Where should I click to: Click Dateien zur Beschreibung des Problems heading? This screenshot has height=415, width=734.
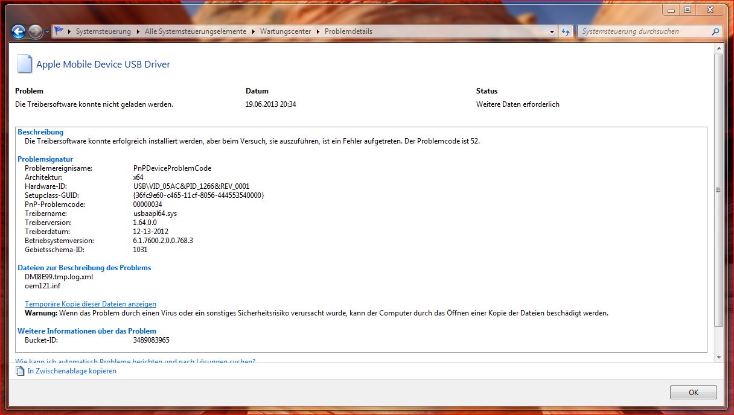pos(85,268)
